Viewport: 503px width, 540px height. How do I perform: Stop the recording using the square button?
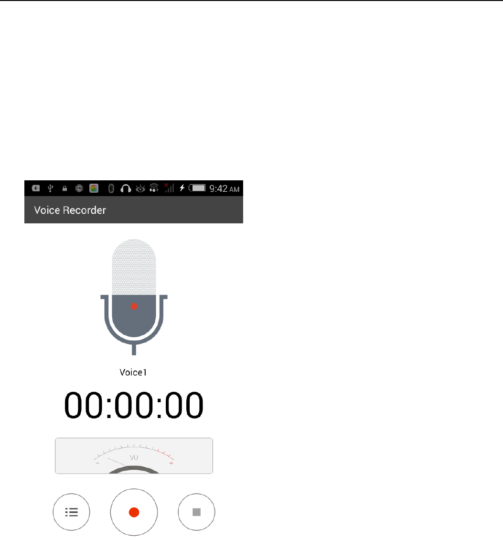(196, 512)
